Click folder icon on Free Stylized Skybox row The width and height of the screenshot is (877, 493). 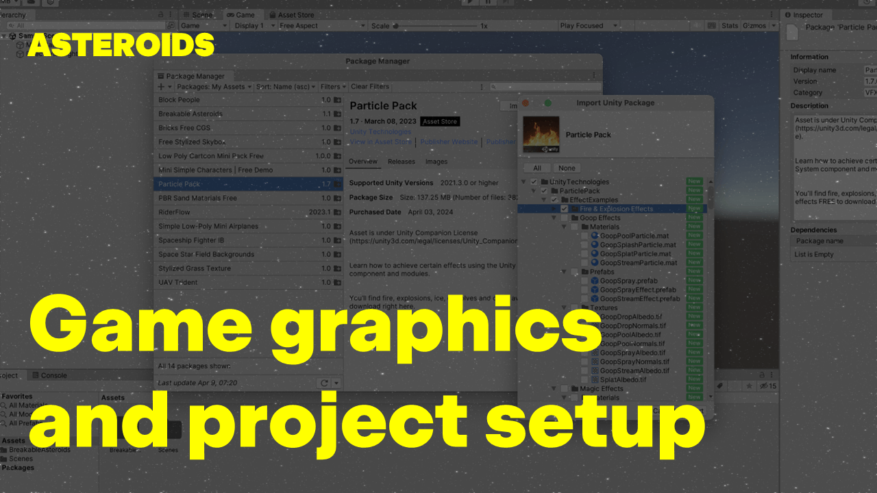[x=337, y=142]
